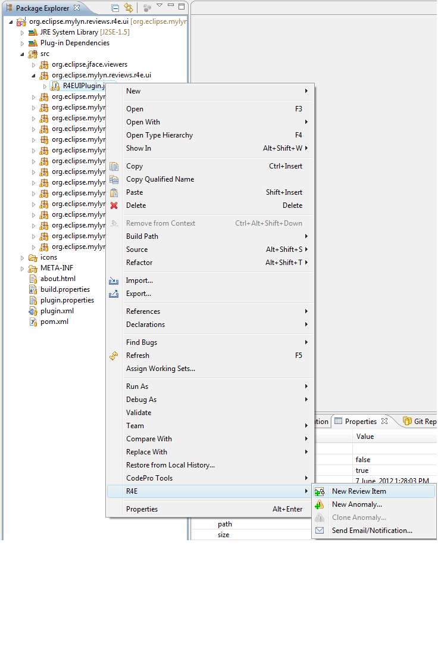Open the Team submenu
The image size is (438, 664).
tap(210, 426)
